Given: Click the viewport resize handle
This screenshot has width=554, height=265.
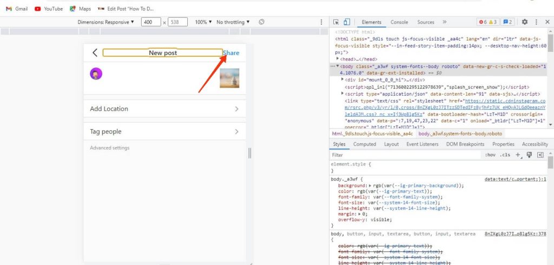Looking at the screenshot, I should click(x=250, y=153).
